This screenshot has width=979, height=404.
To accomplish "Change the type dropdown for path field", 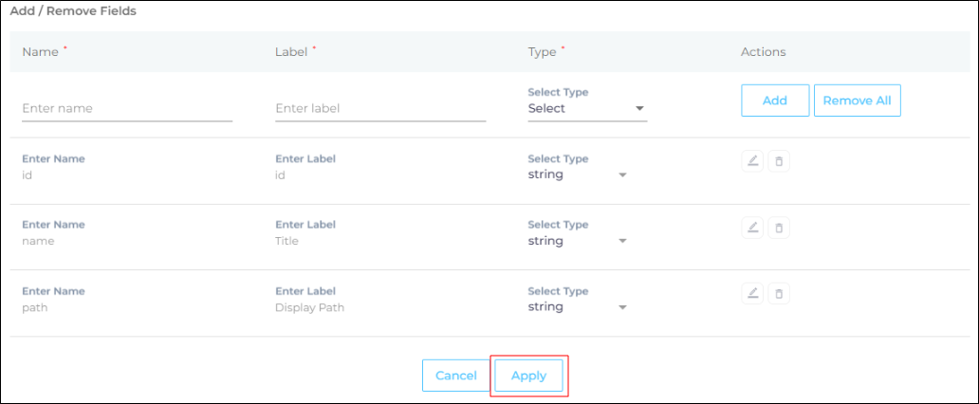I will coord(577,307).
